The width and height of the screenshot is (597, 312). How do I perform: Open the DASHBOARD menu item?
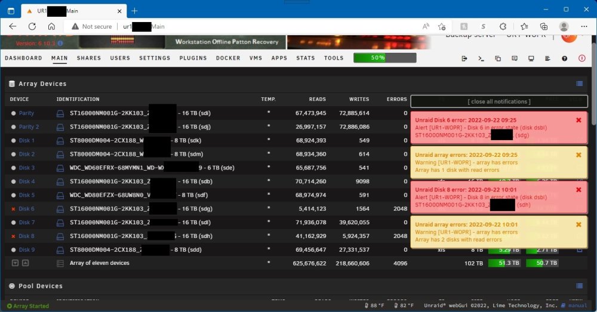click(24, 58)
